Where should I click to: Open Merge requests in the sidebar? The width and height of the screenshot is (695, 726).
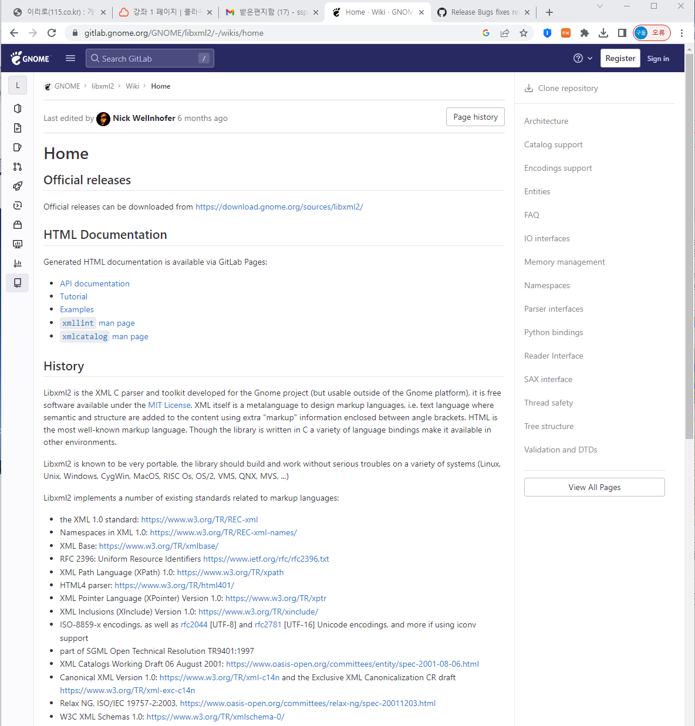click(18, 167)
